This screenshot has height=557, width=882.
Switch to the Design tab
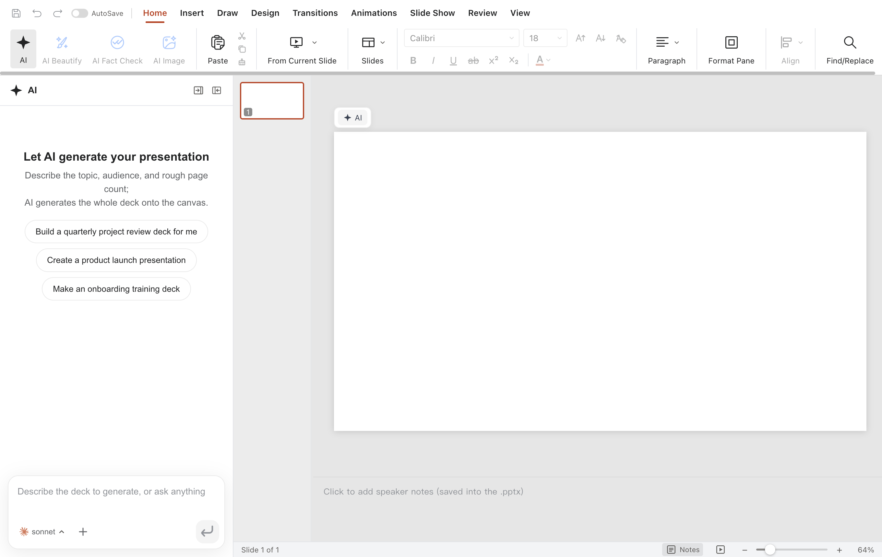265,13
